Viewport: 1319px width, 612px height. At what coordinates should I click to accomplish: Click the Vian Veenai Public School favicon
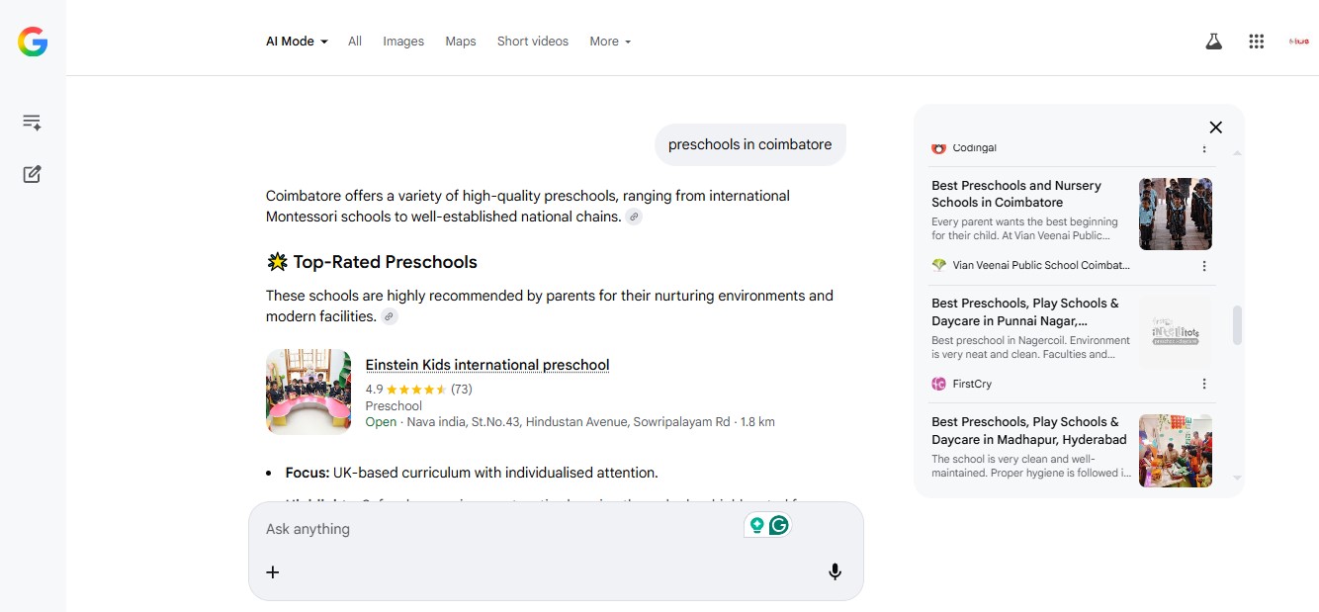[x=939, y=265]
